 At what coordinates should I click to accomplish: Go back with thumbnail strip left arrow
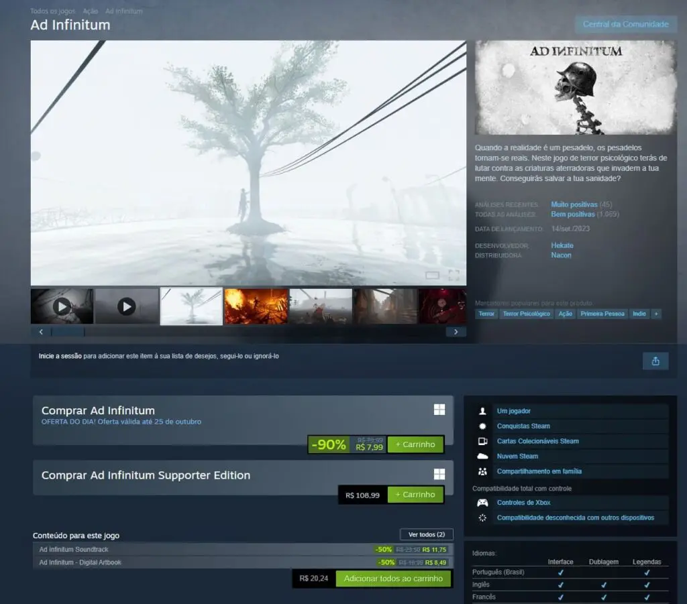(x=41, y=332)
